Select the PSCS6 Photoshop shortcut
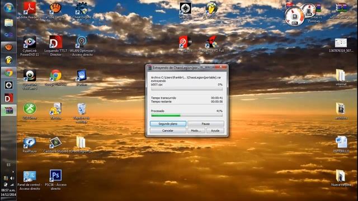358x201 pixels. coord(56,180)
